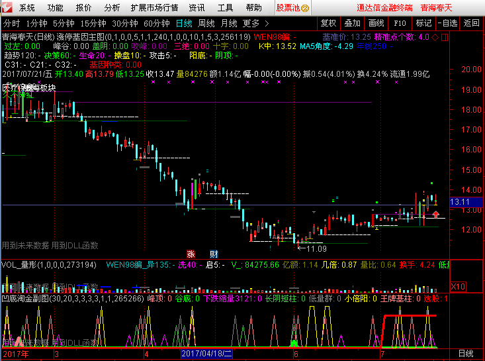The width and height of the screenshot is (485, 361).
Task: Open the 帮助 menu
Action: [253, 8]
